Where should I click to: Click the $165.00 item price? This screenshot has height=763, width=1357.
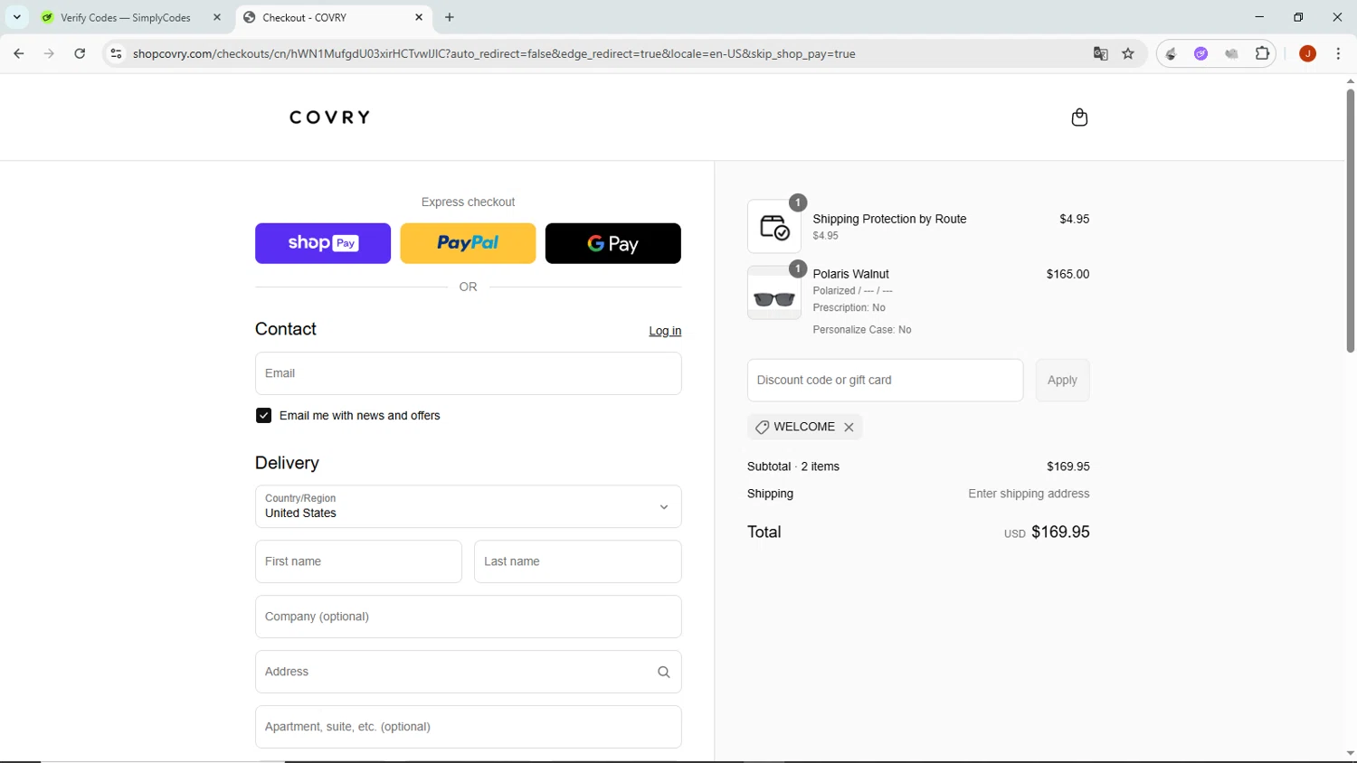click(1068, 274)
